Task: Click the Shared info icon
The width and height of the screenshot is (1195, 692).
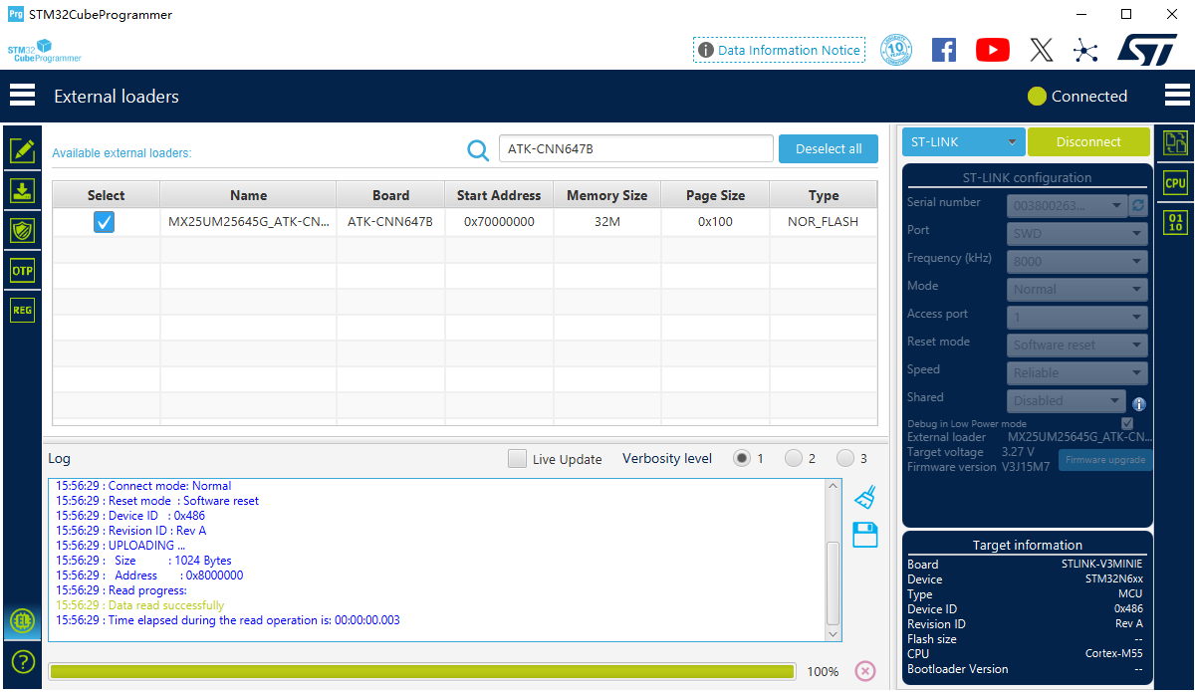Action: pos(1139,404)
